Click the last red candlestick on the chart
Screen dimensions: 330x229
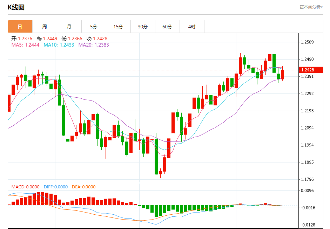click(282, 74)
